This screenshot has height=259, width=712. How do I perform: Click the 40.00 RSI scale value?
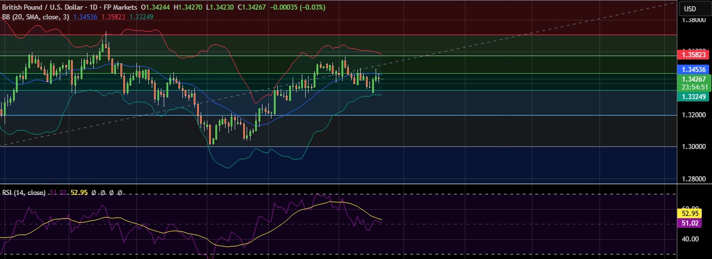coord(692,239)
